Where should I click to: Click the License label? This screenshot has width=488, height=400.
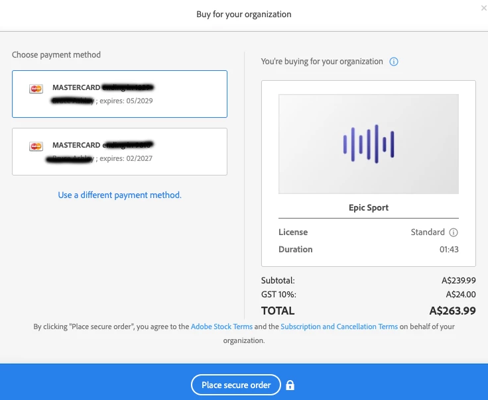point(293,232)
